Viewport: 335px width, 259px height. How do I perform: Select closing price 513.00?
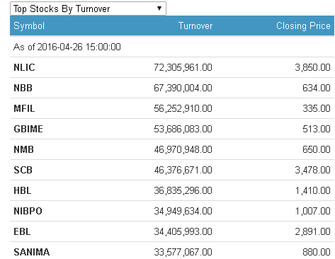[x=317, y=129]
